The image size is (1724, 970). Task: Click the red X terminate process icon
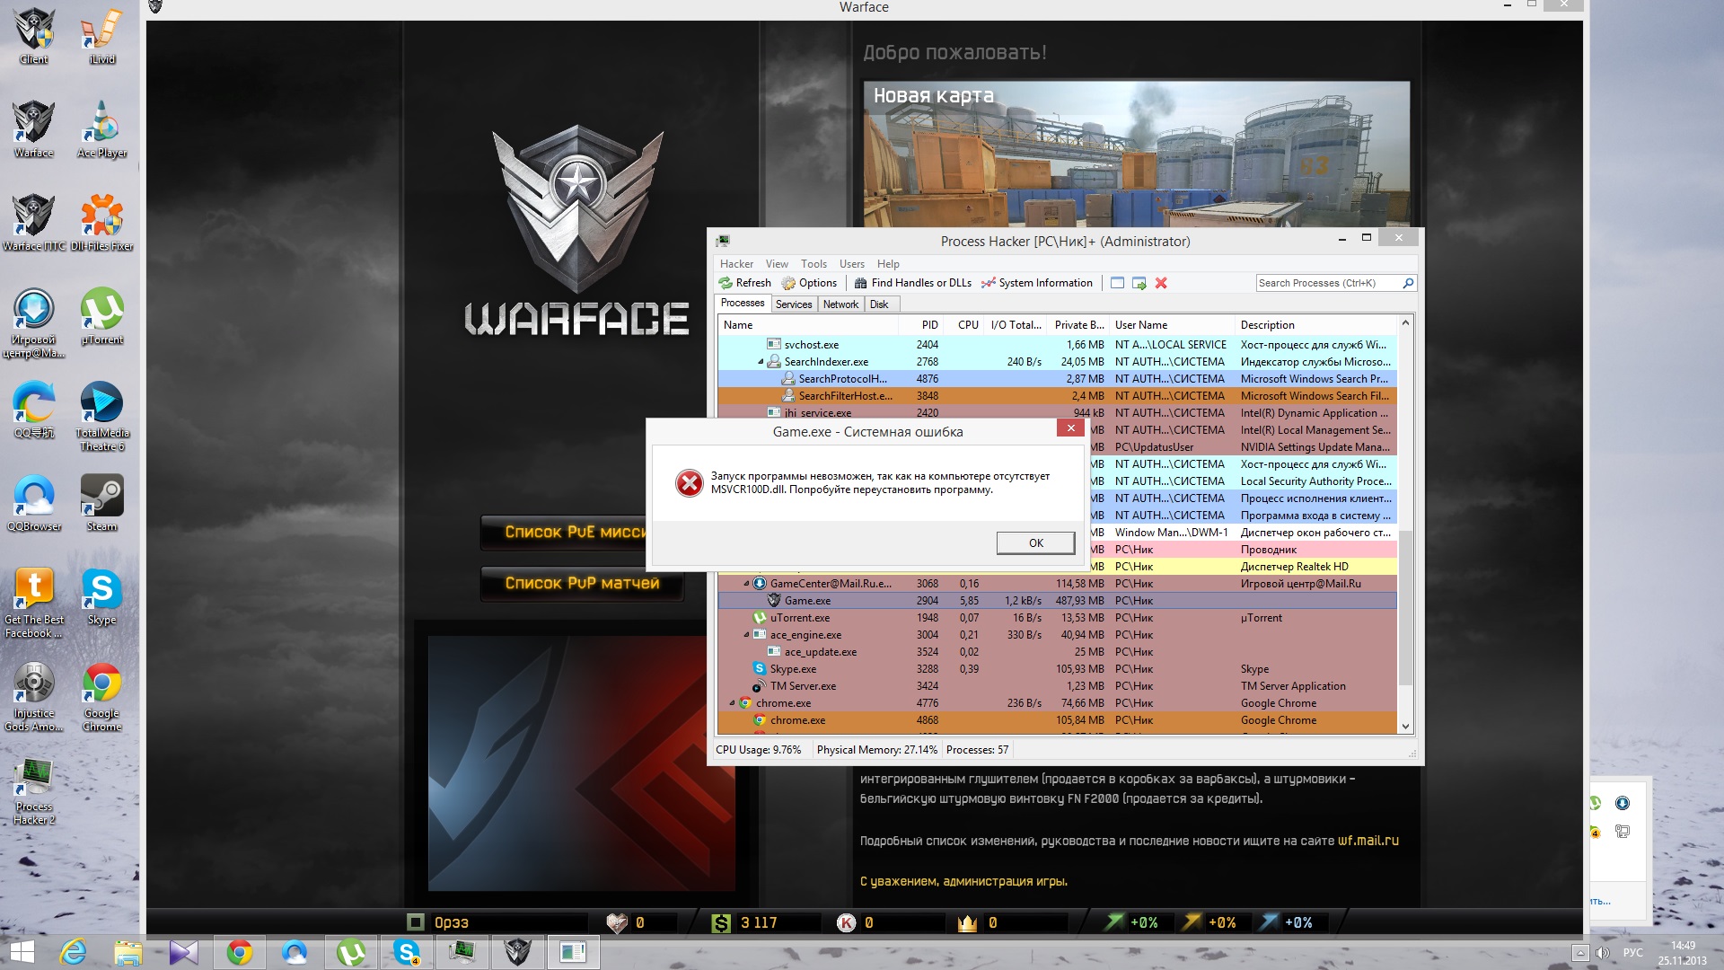[1161, 283]
